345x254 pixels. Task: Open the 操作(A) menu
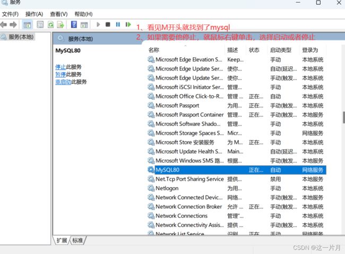34,14
